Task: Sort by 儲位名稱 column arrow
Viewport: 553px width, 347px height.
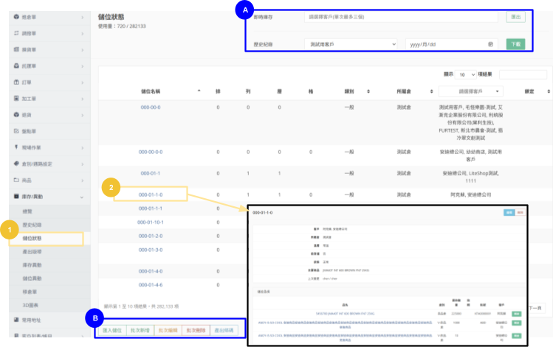Action: (x=199, y=91)
